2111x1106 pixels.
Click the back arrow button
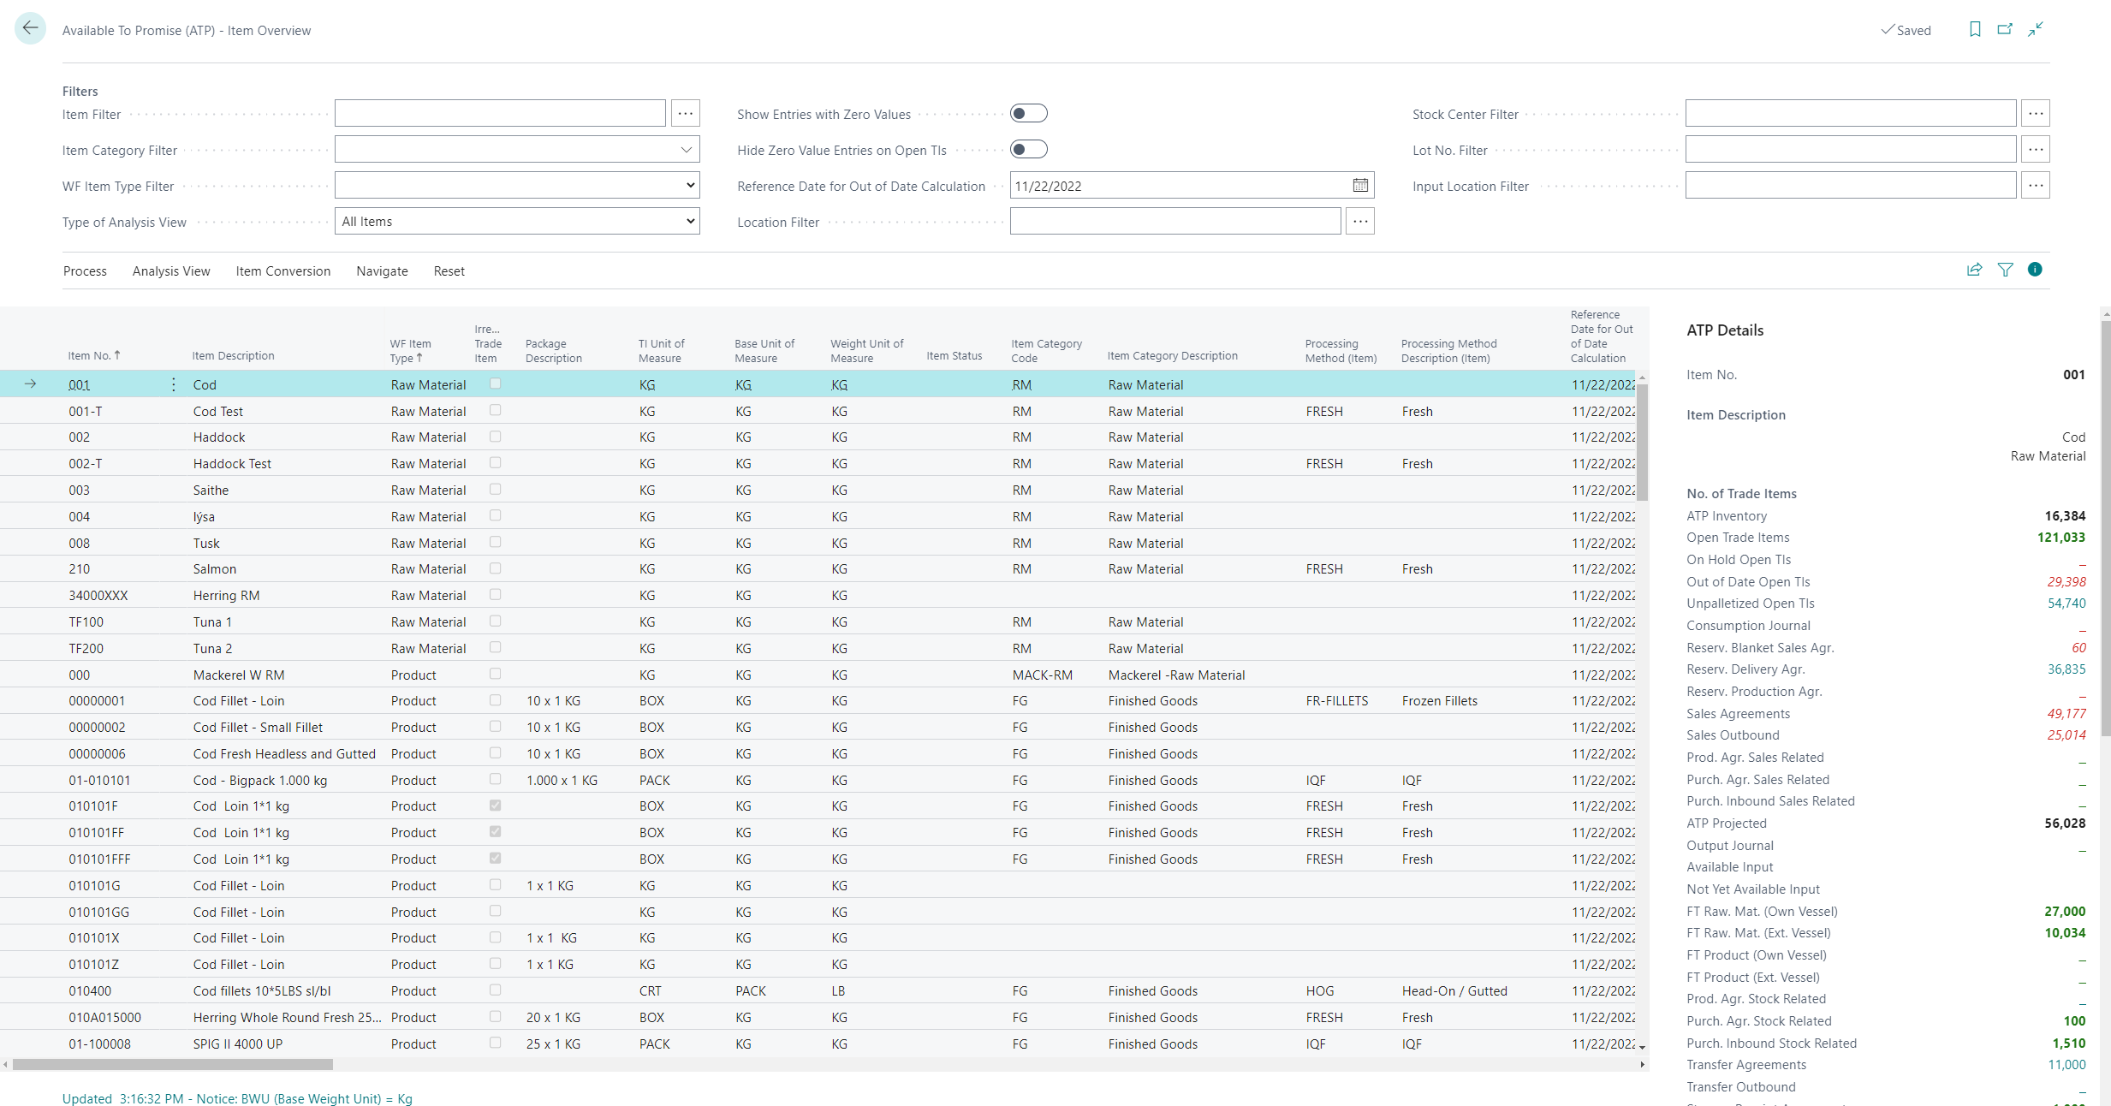click(30, 29)
